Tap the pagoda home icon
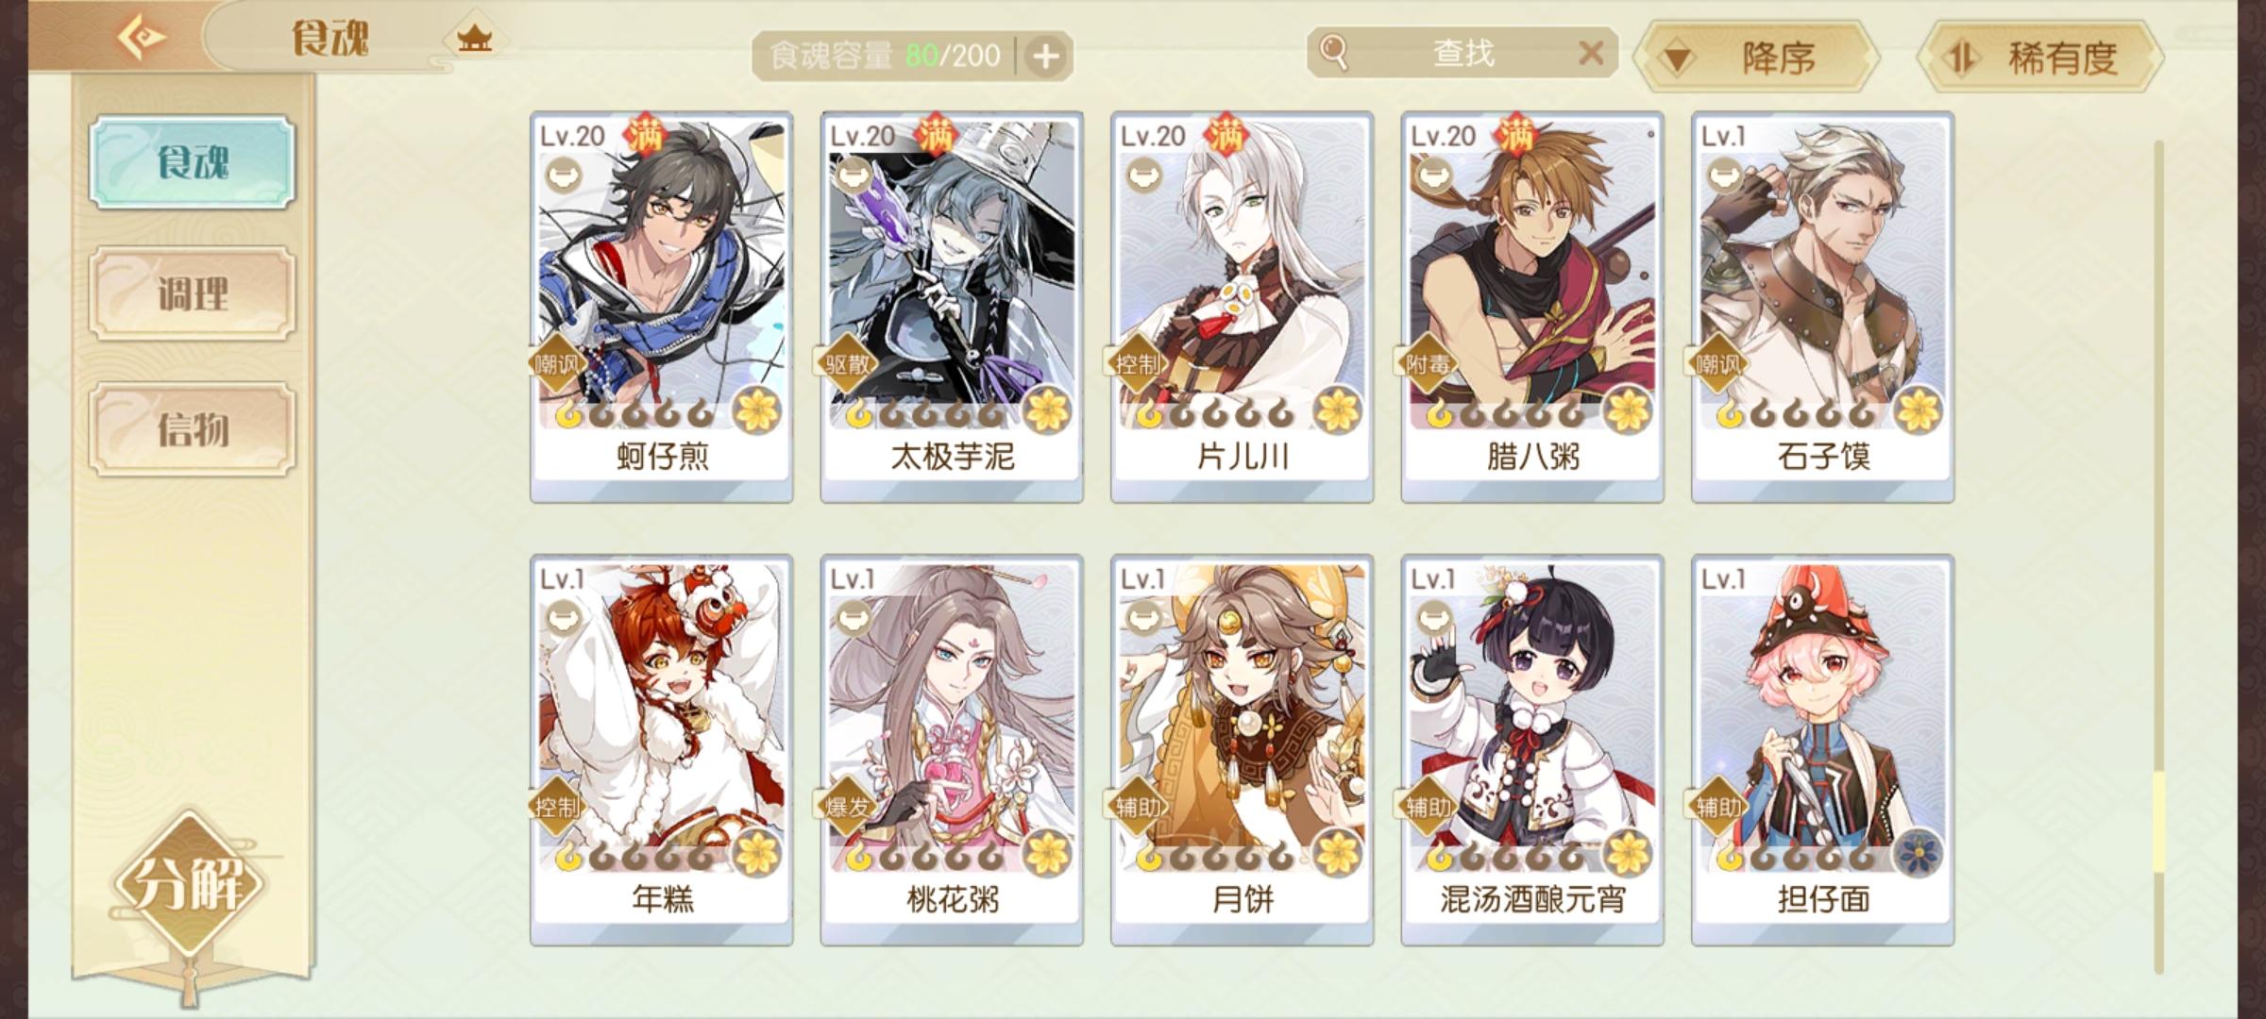This screenshot has width=2266, height=1019. (x=474, y=38)
